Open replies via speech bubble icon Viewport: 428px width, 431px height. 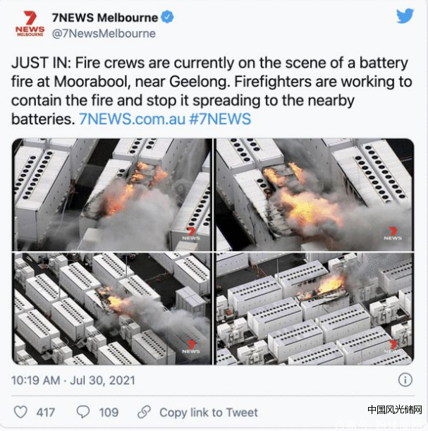83,412
